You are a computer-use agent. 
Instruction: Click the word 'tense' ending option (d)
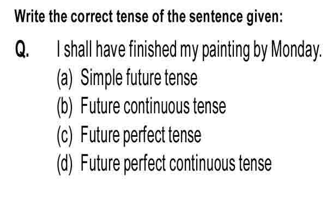pos(255,163)
